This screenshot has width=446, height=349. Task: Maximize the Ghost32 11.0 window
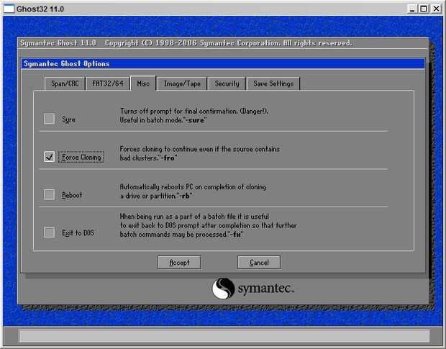(424, 9)
